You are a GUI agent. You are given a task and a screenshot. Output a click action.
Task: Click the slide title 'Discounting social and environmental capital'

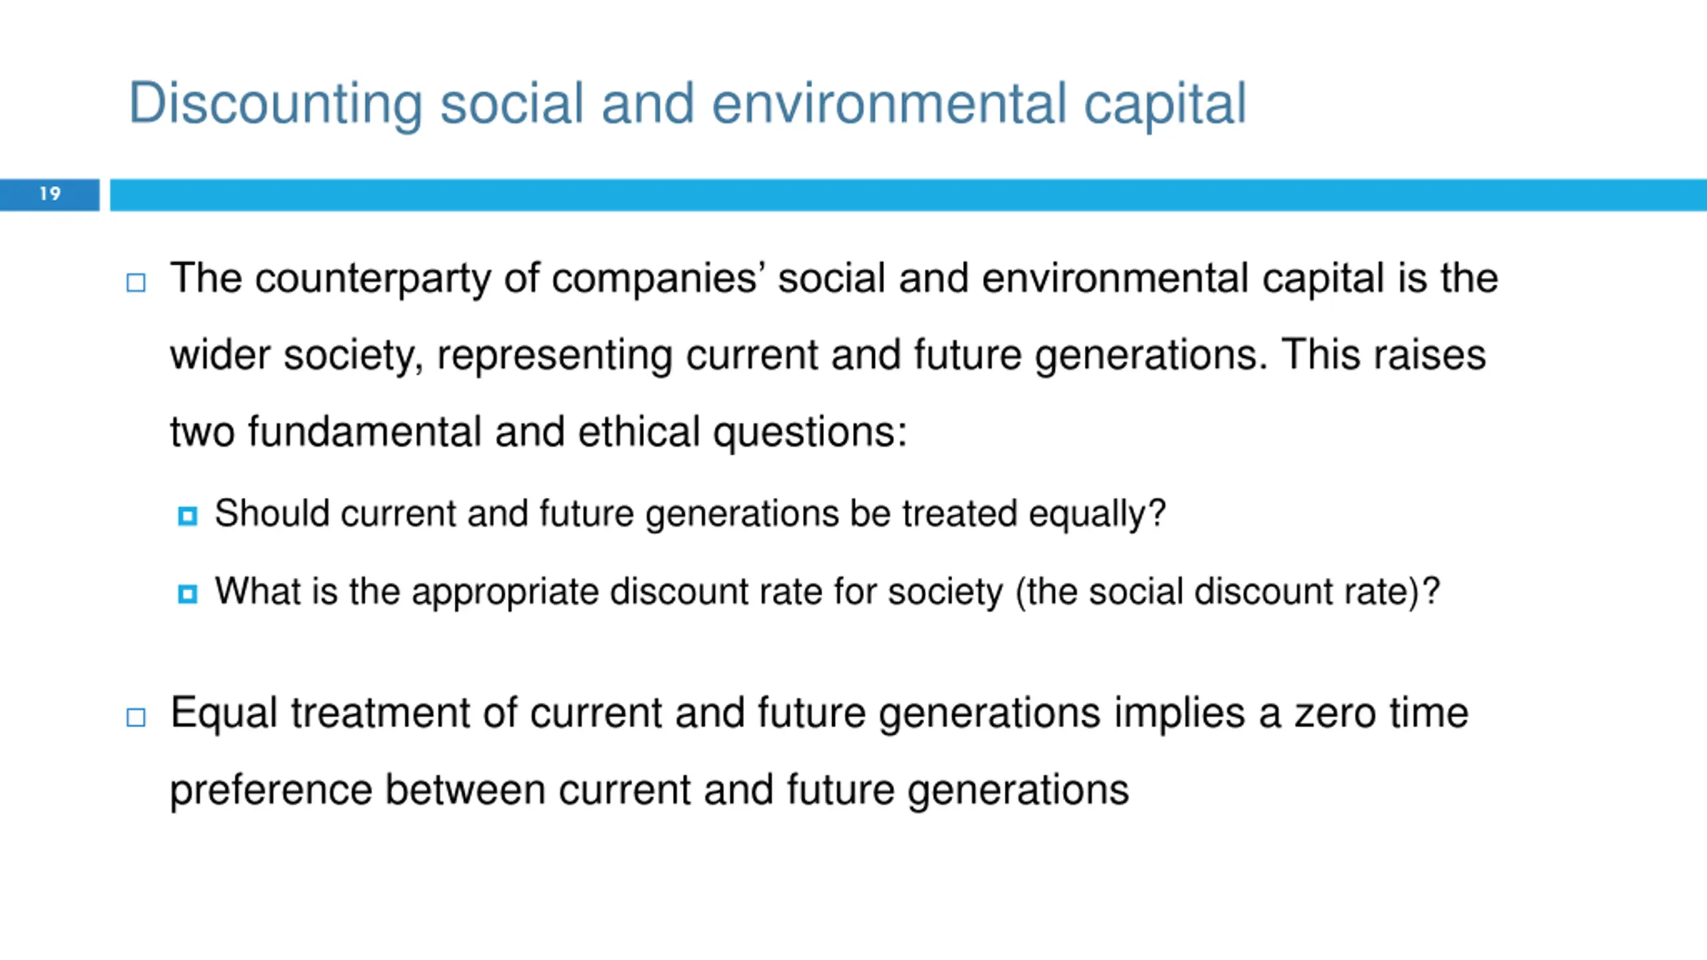687,104
